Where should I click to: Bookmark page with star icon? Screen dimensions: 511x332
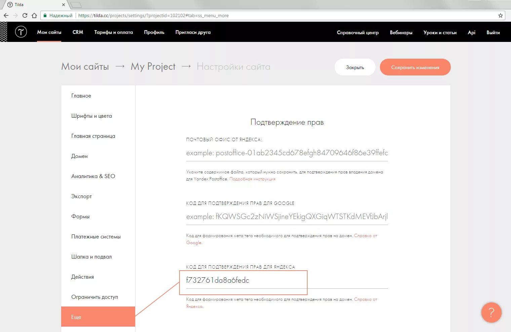(x=500, y=15)
